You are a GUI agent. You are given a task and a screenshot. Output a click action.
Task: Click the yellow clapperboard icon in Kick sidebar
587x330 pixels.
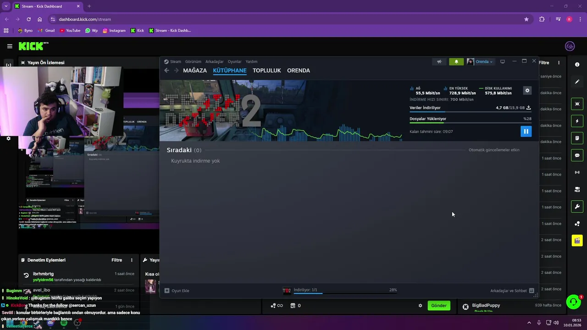(x=577, y=241)
